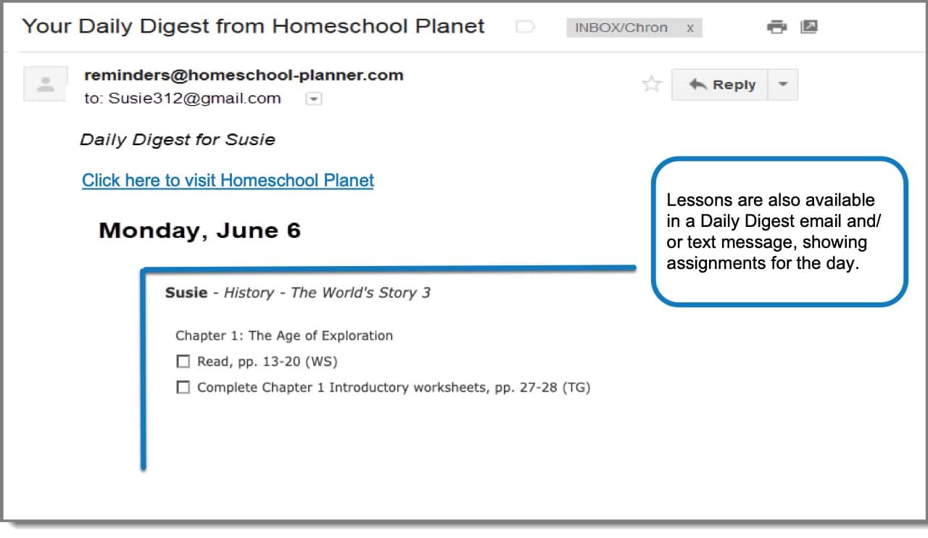Screen dimensions: 928x538
Task: Click the Reply arrow icon
Action: pyautogui.click(x=698, y=85)
